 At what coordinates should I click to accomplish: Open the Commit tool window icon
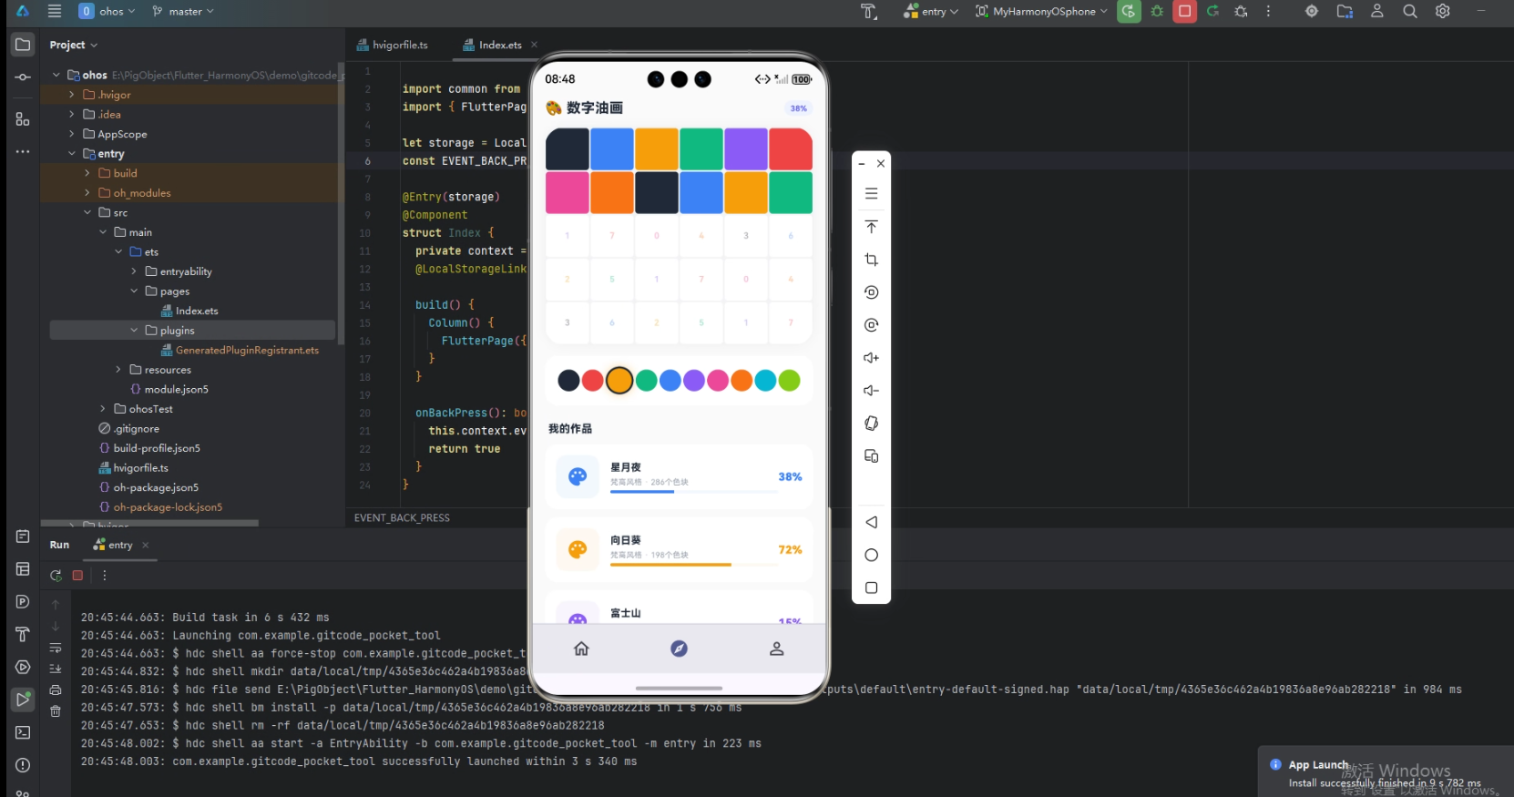23,77
